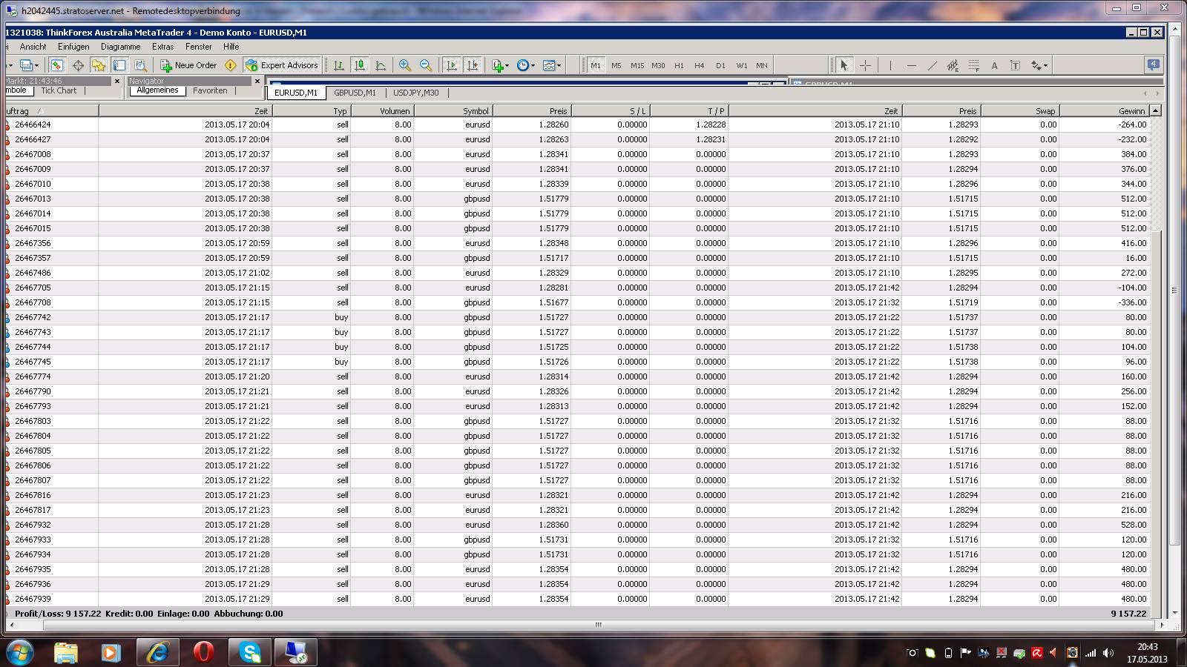Switch to H4 timeframe
The height and width of the screenshot is (667, 1187).
click(x=699, y=65)
